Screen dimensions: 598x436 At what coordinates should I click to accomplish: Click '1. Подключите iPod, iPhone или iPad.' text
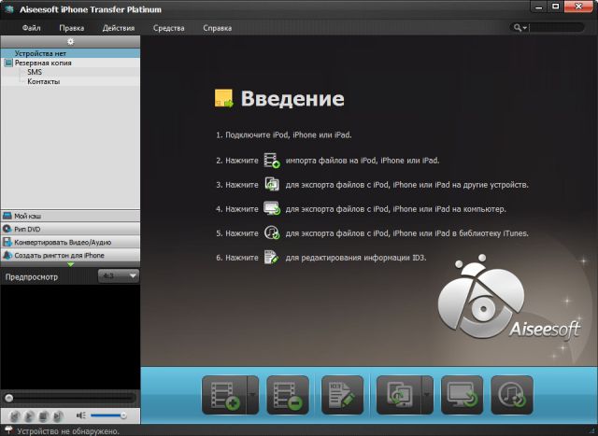point(284,135)
